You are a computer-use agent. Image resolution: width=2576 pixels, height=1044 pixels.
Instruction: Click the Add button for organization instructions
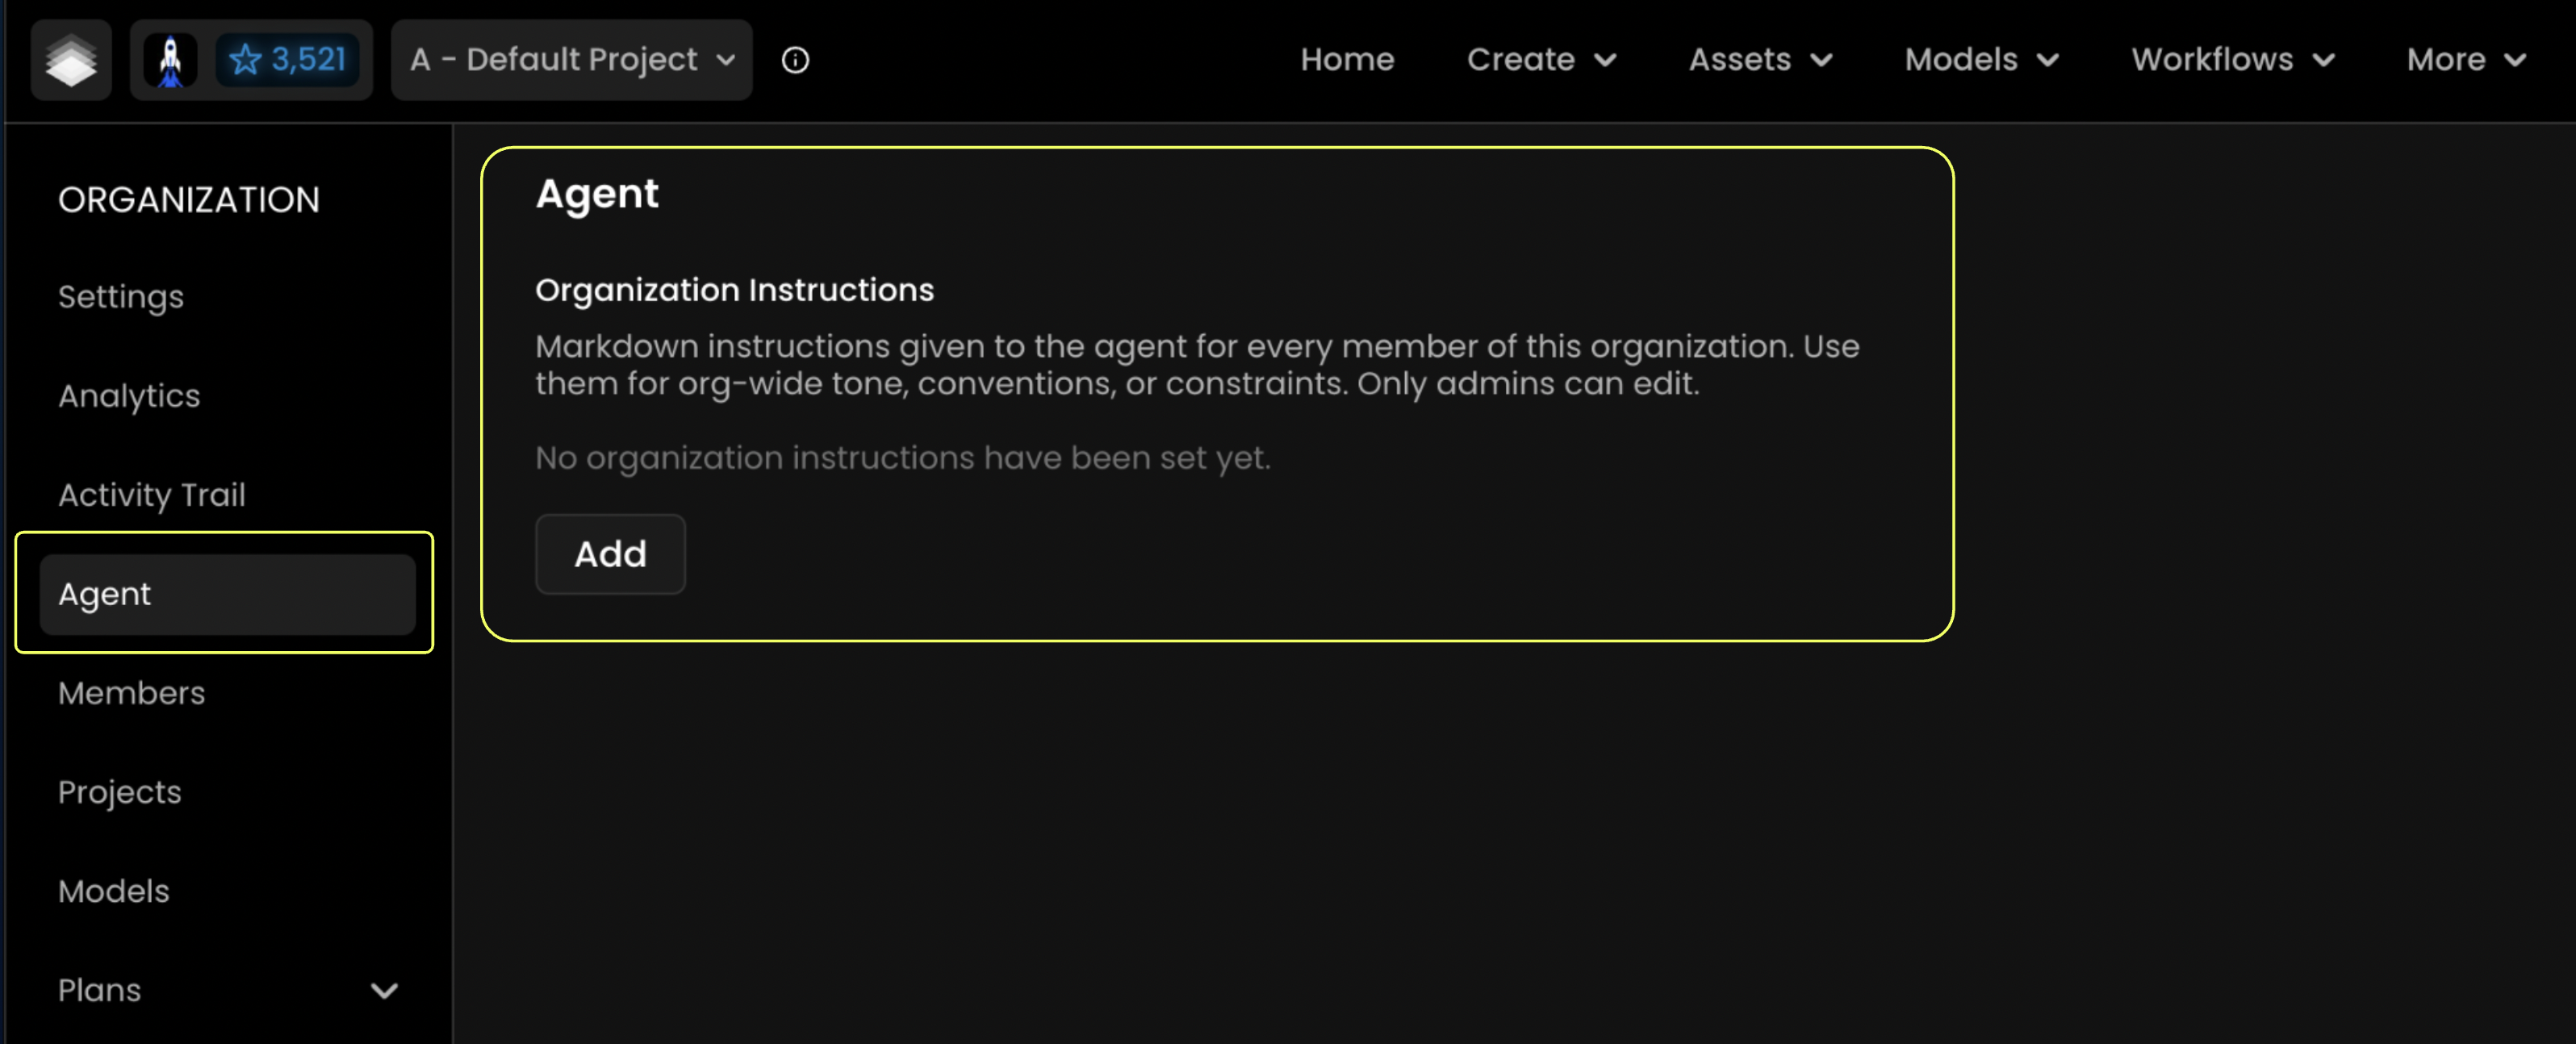(610, 554)
